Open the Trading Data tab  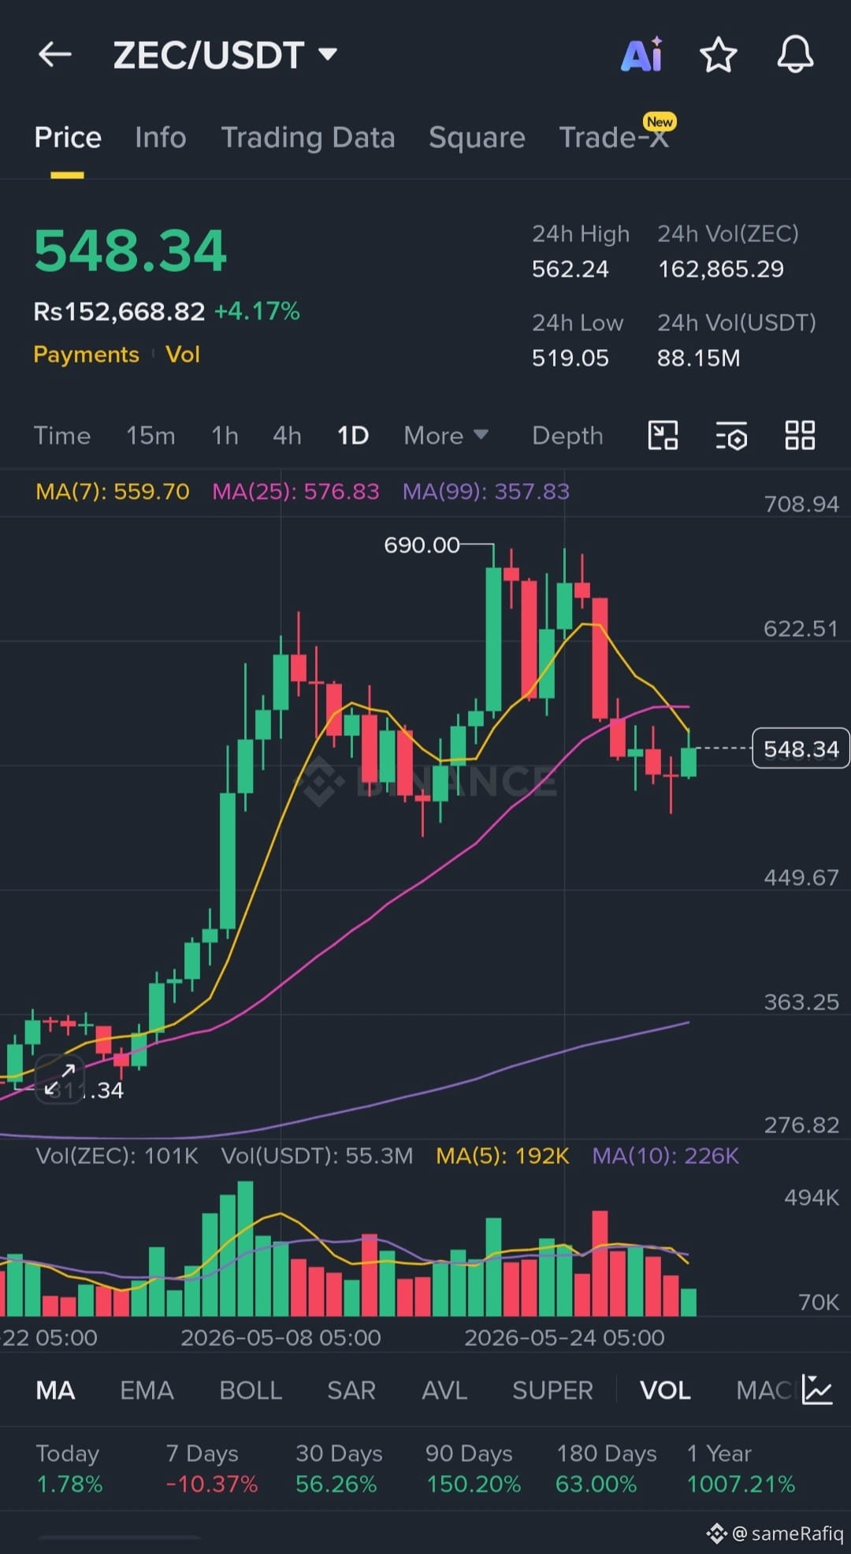click(x=307, y=138)
